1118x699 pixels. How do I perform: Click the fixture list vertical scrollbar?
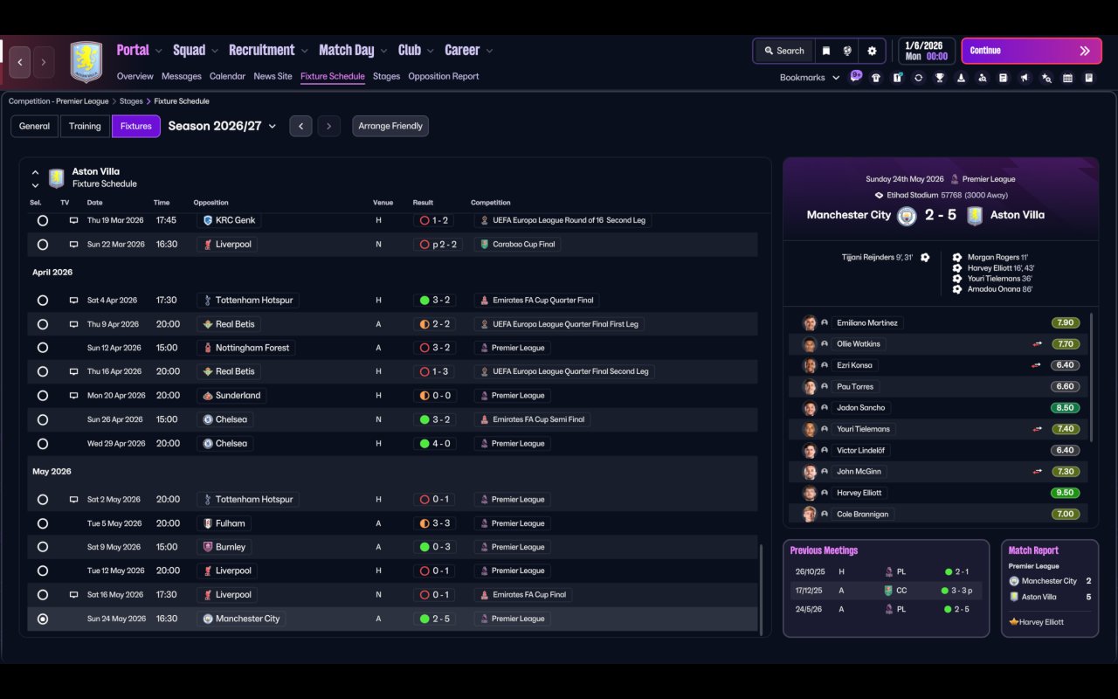(x=762, y=590)
